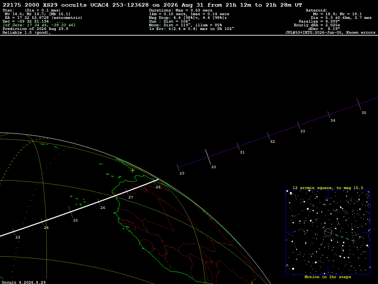This screenshot has width=378, height=284.
Task: Click the occultation event title text
Action: [x=152, y=5]
